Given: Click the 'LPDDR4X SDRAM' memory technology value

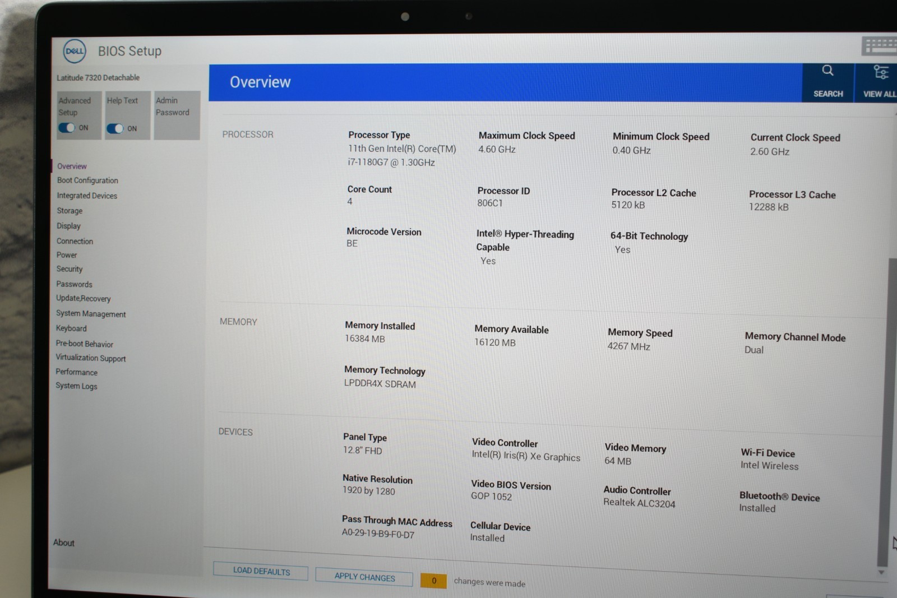Looking at the screenshot, I should (x=380, y=384).
